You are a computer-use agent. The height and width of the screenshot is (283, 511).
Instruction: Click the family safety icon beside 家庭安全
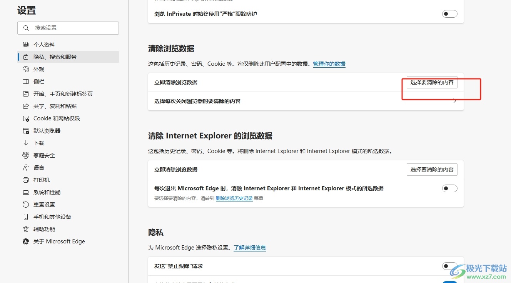point(26,155)
